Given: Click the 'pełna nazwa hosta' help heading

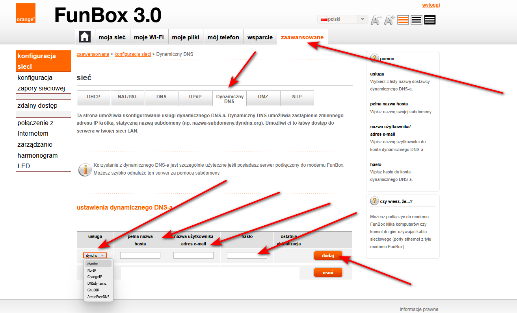Looking at the screenshot, I should [389, 104].
